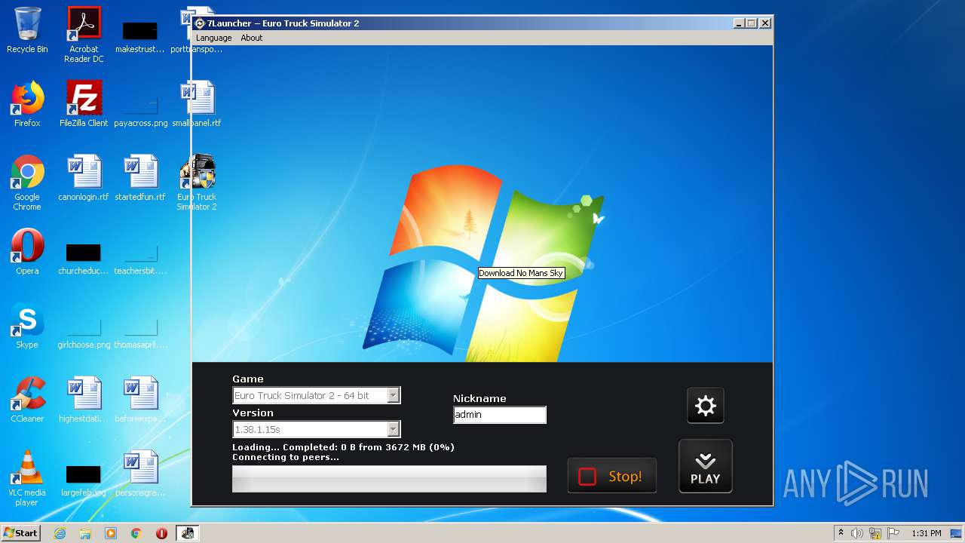Minimize the 7Launcher window
The width and height of the screenshot is (965, 543).
coord(739,23)
